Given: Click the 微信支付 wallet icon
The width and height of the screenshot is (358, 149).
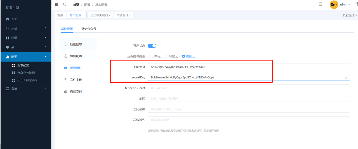Looking at the screenshot, I should [x=66, y=91].
